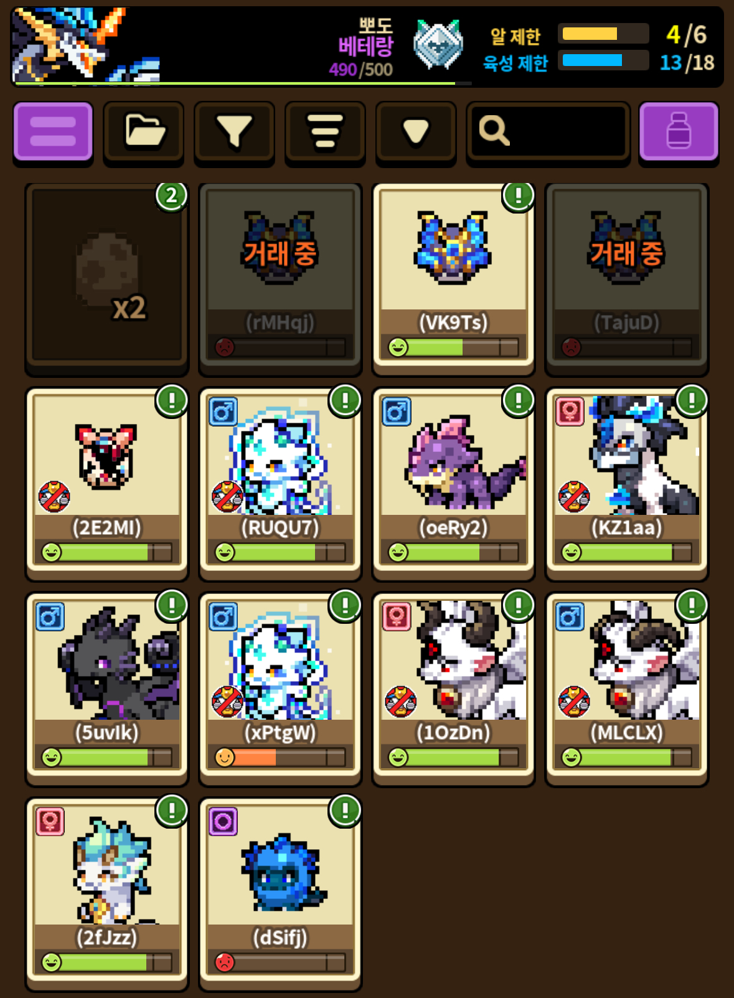Click the alert badge on 2E2MI card

[172, 400]
